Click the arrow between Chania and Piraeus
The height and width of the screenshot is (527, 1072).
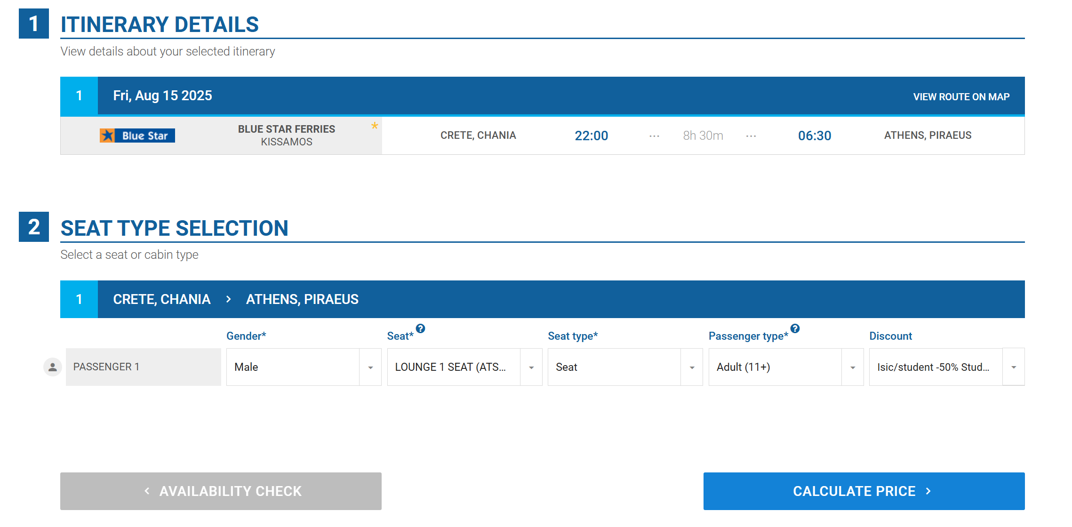tap(228, 299)
